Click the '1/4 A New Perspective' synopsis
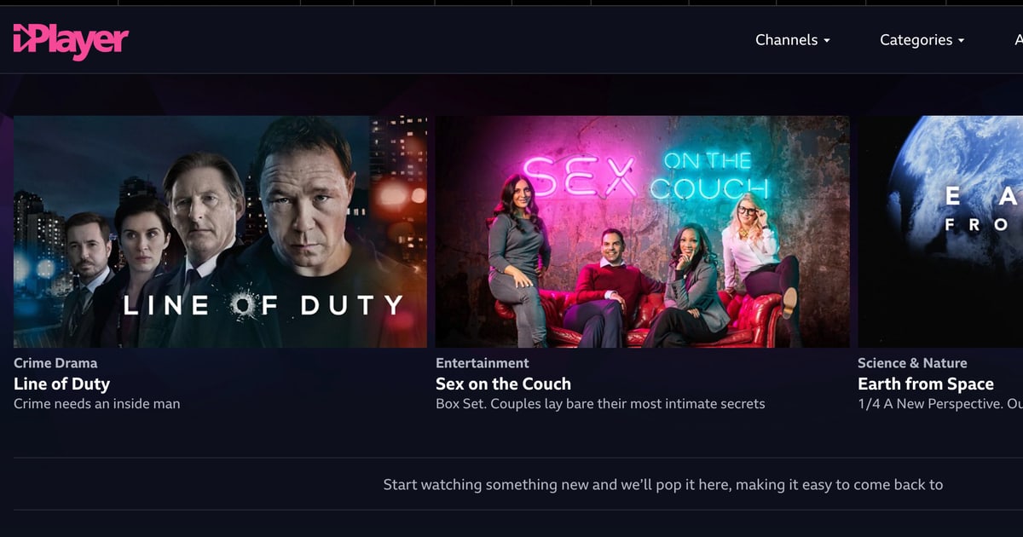This screenshot has width=1023, height=537. [x=940, y=404]
